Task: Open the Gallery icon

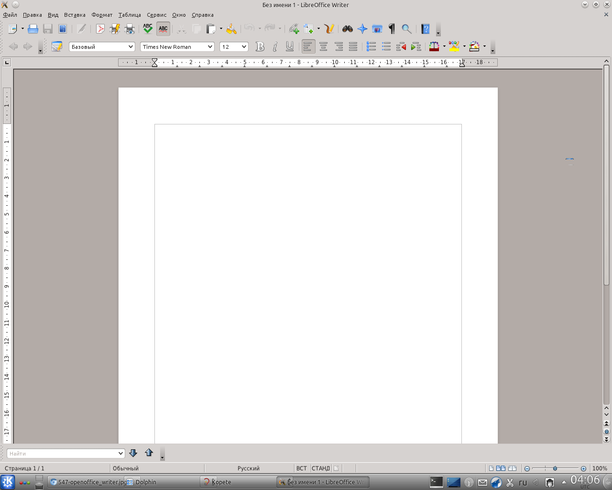Action: [x=377, y=29]
